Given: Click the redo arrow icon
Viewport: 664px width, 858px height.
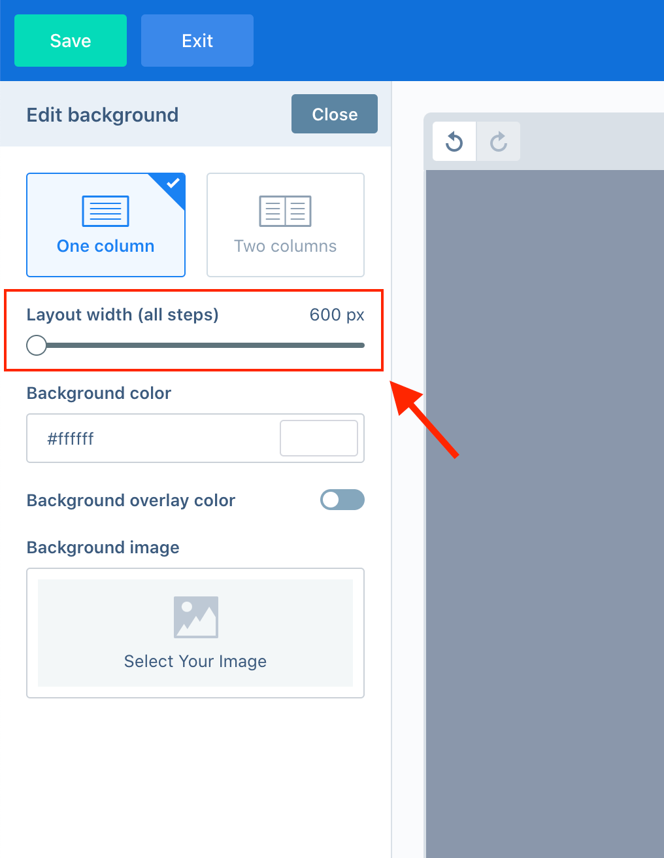Looking at the screenshot, I should coord(499,141).
